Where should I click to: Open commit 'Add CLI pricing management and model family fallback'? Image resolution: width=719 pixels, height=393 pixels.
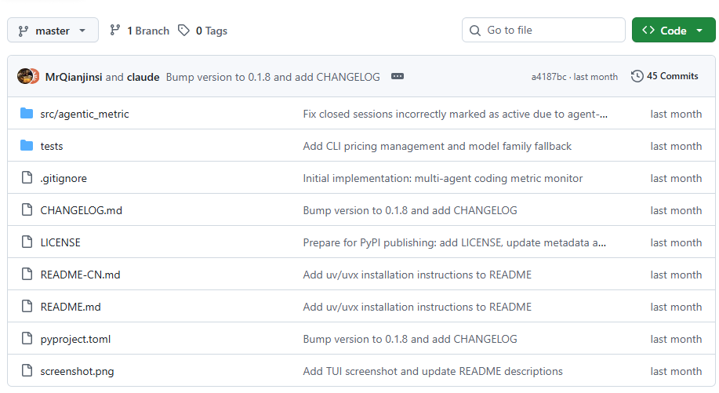click(437, 146)
